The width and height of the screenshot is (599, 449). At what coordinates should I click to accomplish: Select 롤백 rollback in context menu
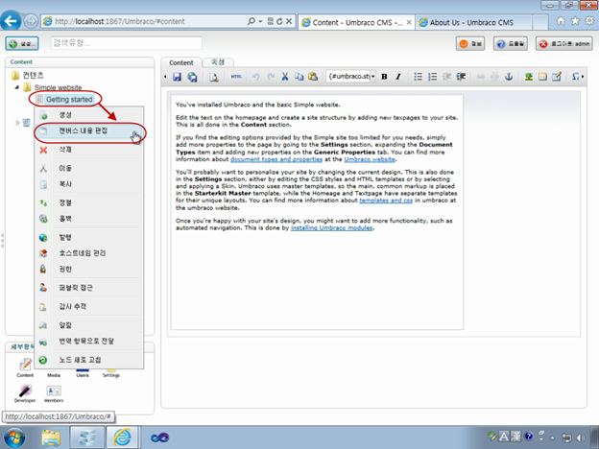(89, 219)
